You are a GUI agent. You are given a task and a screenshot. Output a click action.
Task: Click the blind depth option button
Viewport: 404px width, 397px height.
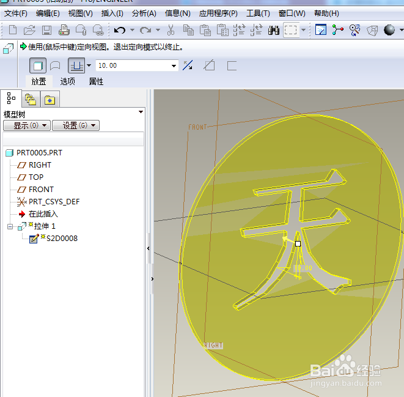[76, 65]
